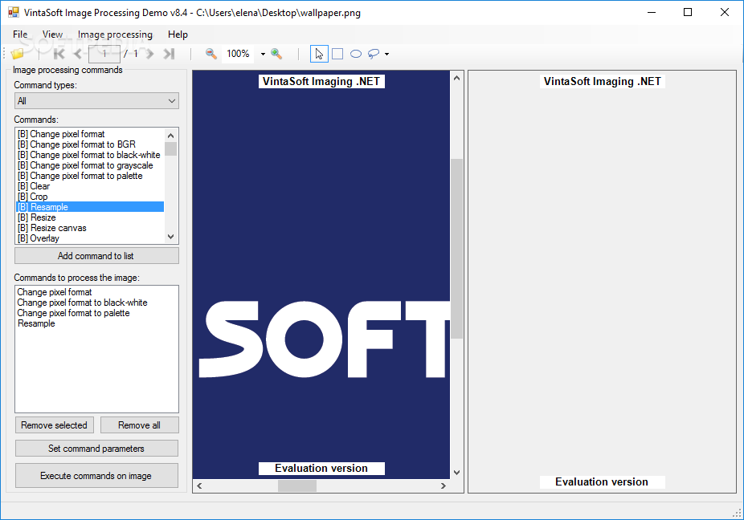Image resolution: width=744 pixels, height=520 pixels.
Task: Select '[B] Resize' command
Action: click(x=90, y=217)
